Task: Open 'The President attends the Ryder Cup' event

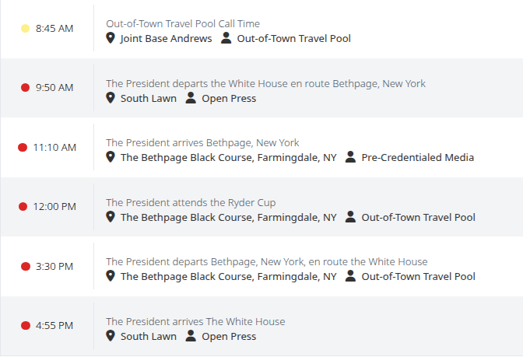Action: [x=191, y=202]
